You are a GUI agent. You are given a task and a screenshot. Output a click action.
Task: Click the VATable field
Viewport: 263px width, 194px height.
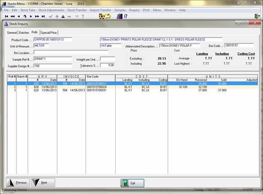tap(111, 46)
